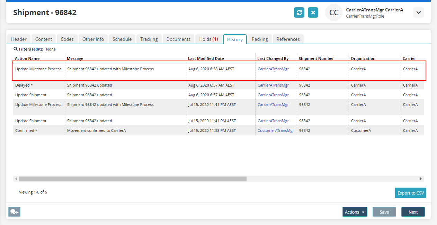Click the horizontal scrollbar left arrow

coord(16,179)
